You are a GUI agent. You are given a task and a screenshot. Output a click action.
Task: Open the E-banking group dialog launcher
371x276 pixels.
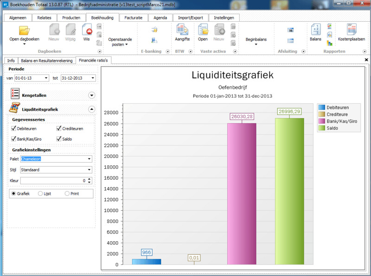click(x=167, y=51)
